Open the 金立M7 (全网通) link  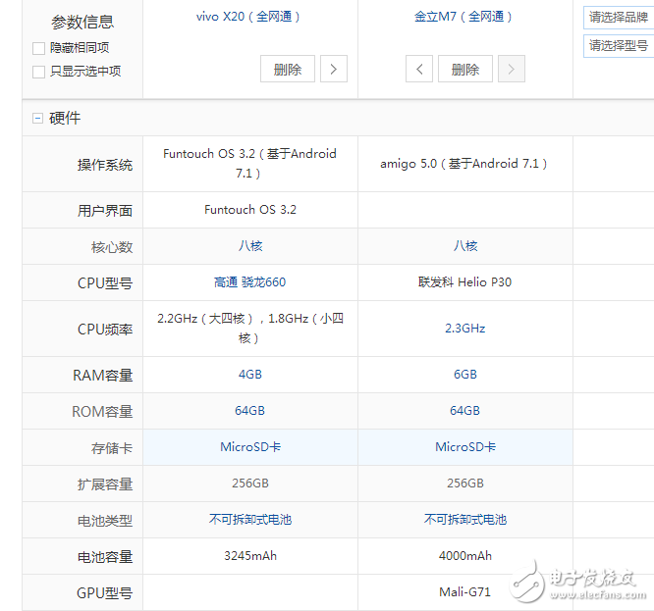463,17
